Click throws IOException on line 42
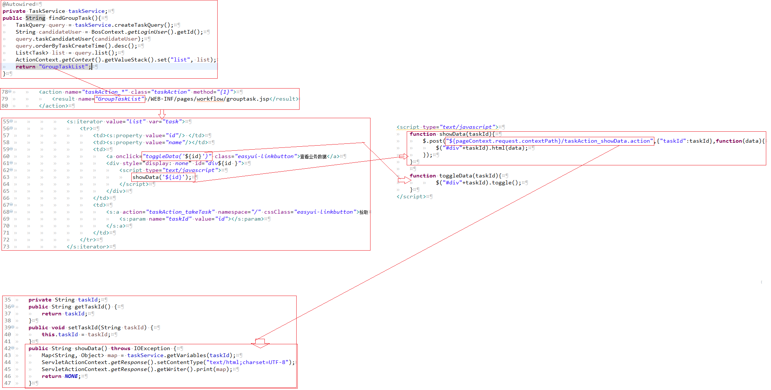The width and height of the screenshot is (771, 390). [140, 348]
